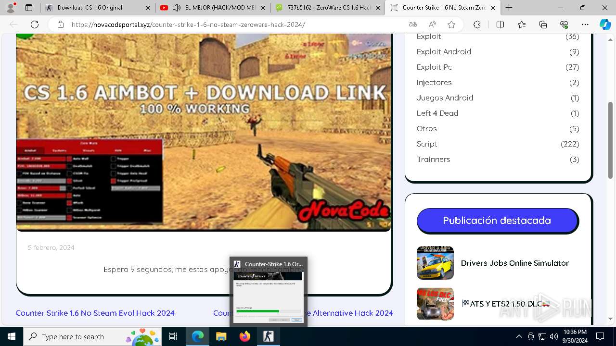
Task: Click Counter-Strike installer taskbar icon
Action: pyautogui.click(x=268, y=336)
